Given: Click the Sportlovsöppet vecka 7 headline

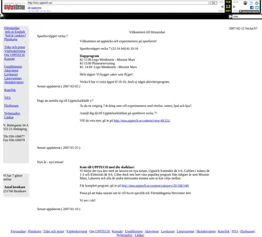Looking at the screenshot, I should 52,36.
